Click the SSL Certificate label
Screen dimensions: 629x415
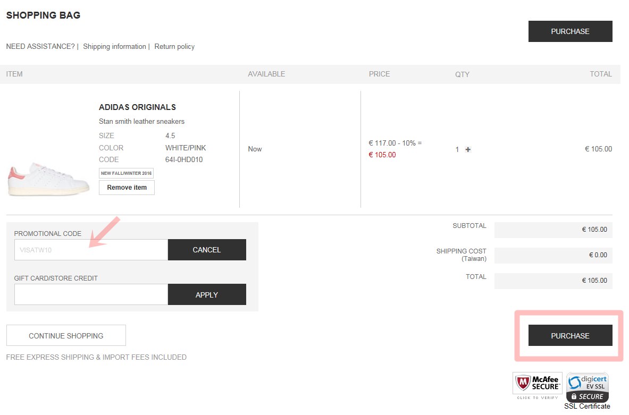pyautogui.click(x=587, y=406)
